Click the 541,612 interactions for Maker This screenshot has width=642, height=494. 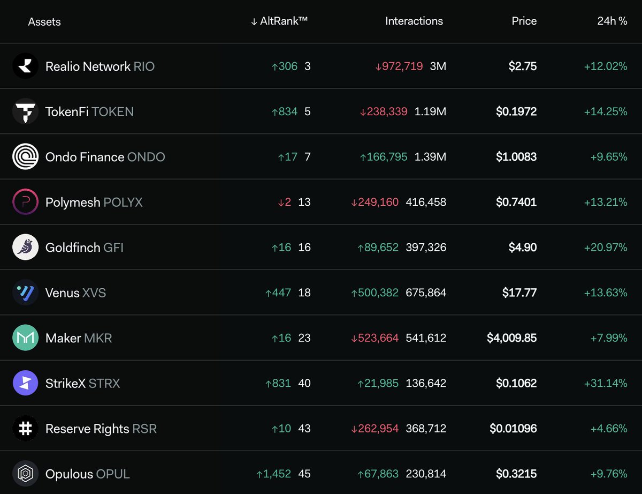point(426,338)
